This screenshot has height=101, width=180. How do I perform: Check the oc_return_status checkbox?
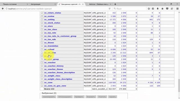tap(42, 13)
